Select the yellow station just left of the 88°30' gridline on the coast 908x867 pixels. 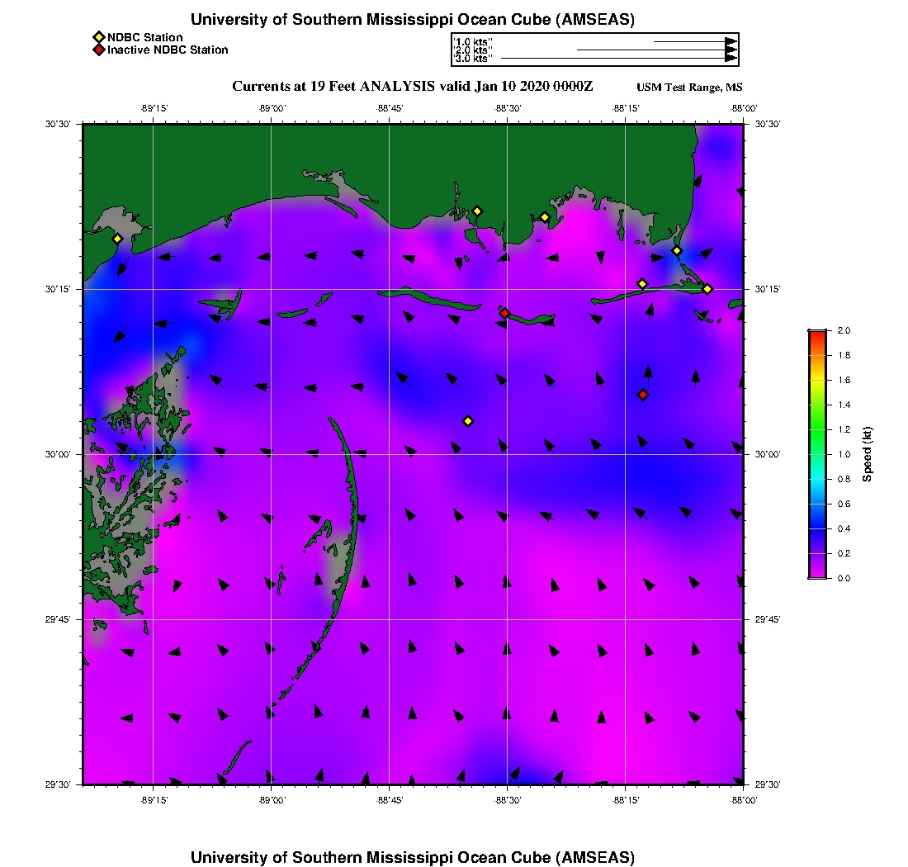[x=477, y=211]
